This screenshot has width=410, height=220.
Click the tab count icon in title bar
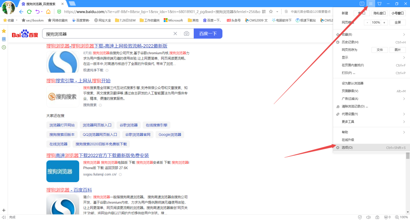pyautogui.click(x=362, y=3)
